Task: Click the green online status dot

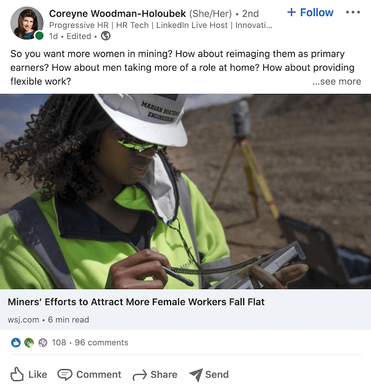Action: point(39,36)
